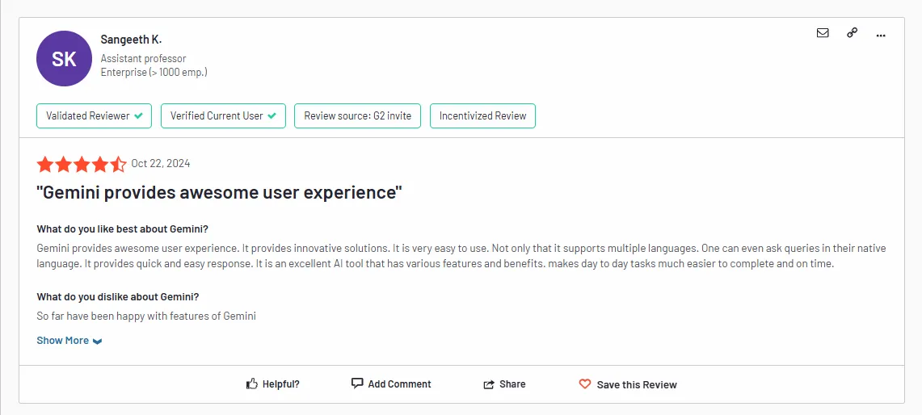Click "What do you like best about Gemini?" heading
This screenshot has width=922, height=415.
click(122, 228)
